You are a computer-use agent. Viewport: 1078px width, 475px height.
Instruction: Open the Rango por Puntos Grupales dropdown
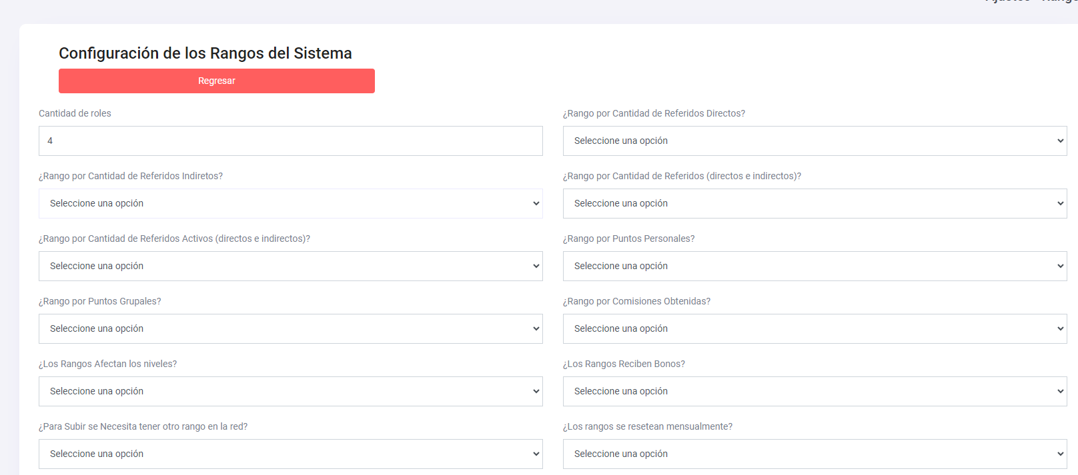click(x=290, y=328)
